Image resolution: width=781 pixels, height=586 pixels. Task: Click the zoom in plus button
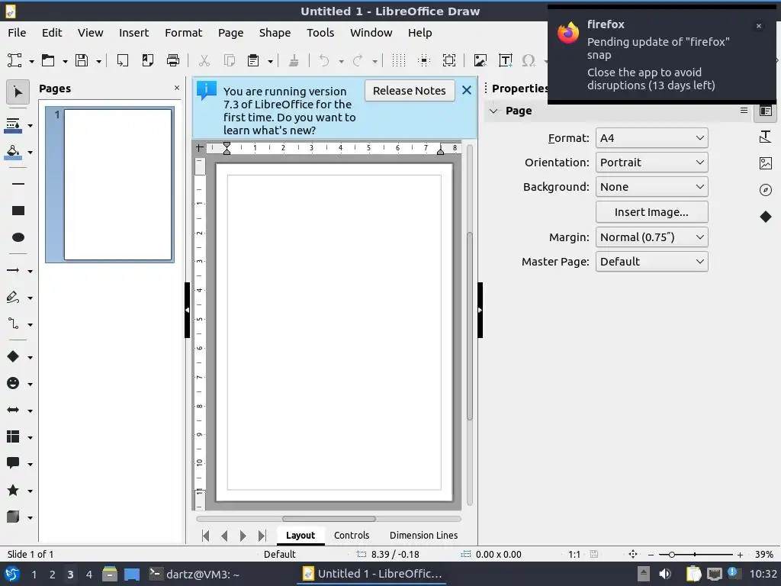point(740,555)
